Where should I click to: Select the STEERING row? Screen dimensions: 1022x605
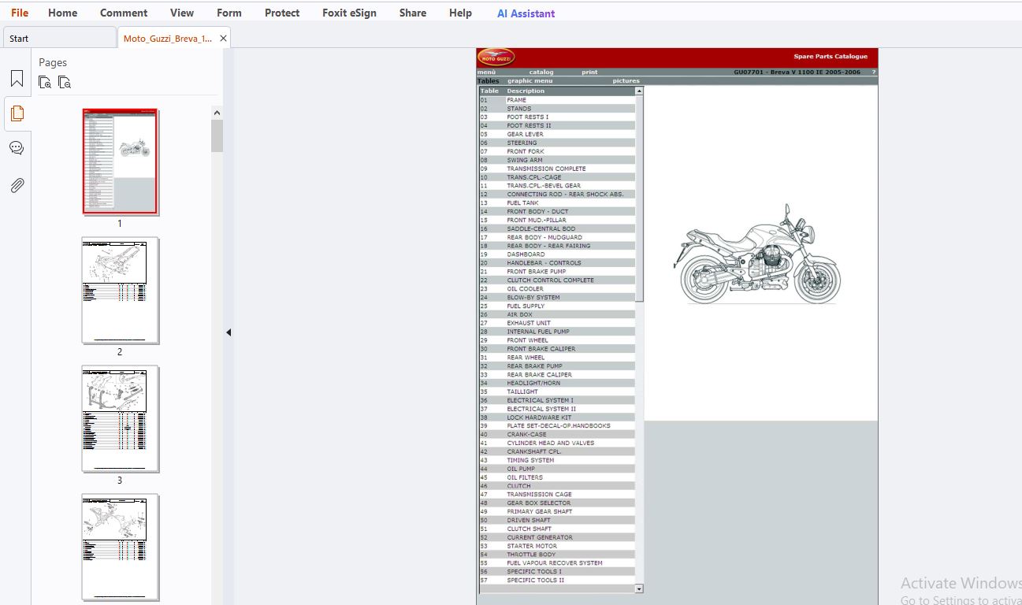(x=556, y=143)
